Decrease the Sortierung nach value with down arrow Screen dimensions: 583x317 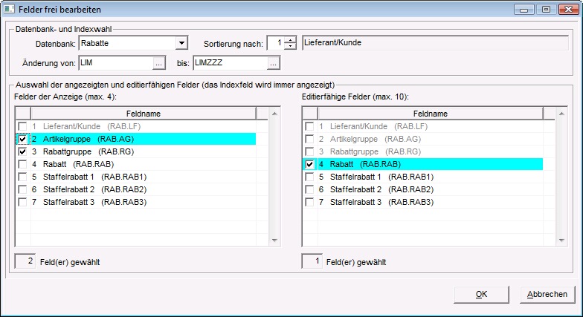tap(290, 47)
